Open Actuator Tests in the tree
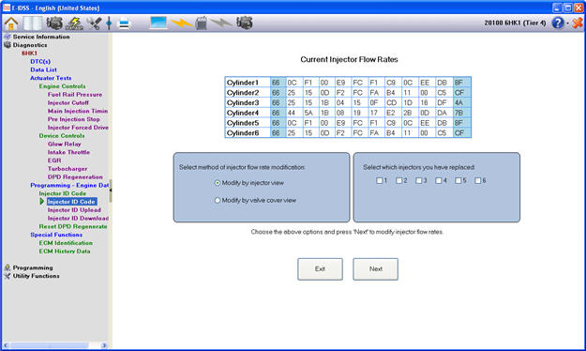The image size is (586, 351). click(x=51, y=78)
